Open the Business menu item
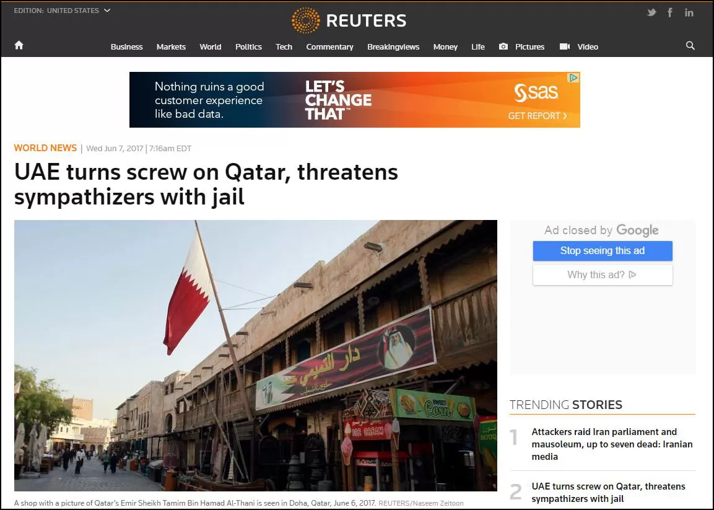Screen dimensions: 714x510 point(126,46)
